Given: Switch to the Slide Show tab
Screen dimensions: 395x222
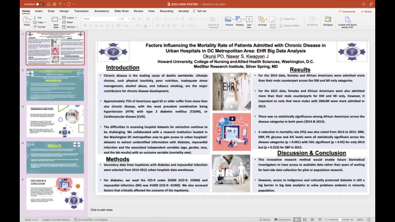Looking at the screenshot, I should coord(121,11).
